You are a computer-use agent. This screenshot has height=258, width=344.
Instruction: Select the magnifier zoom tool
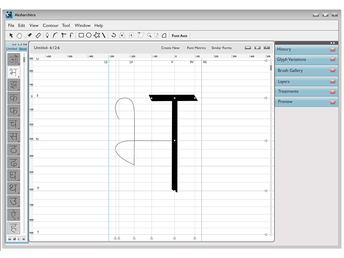click(x=149, y=35)
